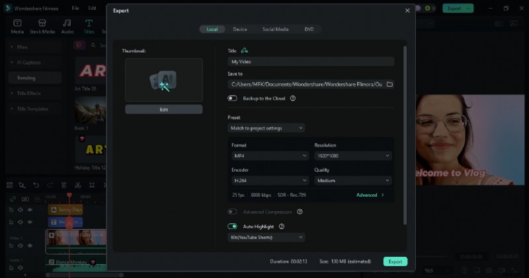
Task: Open the Resolution 1920*1080 dropdown
Action: (x=352, y=156)
